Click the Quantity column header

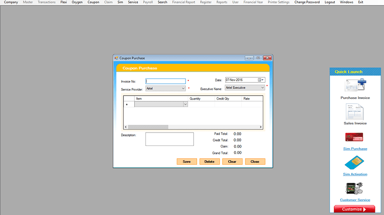coord(201,98)
